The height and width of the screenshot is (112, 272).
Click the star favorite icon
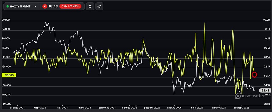click(90, 7)
